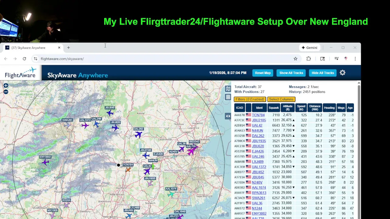View site information icon in address bar
This screenshot has height=219, width=390.
tap(35, 59)
